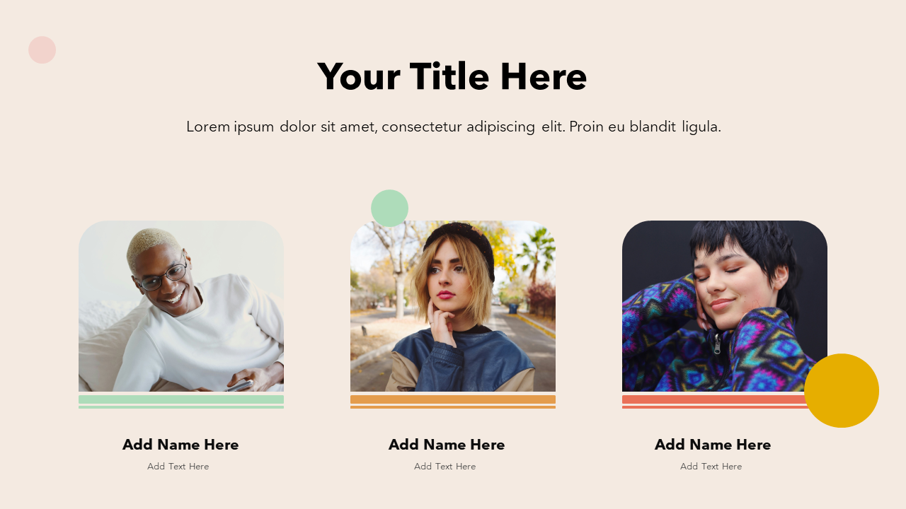Screen dimensions: 906x509
Task: Select the large yellow circle
Action: (842, 391)
